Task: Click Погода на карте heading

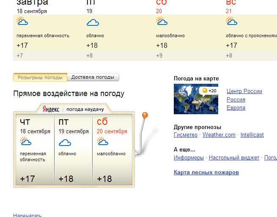Action: click(196, 78)
